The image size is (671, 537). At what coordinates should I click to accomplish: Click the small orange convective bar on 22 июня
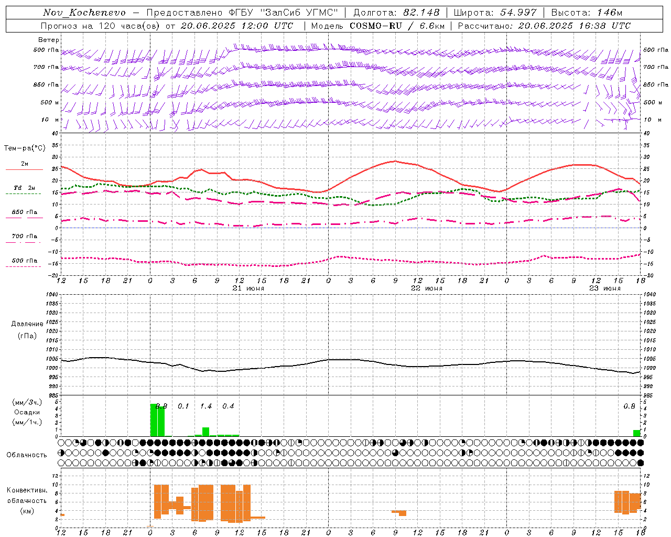(x=399, y=512)
